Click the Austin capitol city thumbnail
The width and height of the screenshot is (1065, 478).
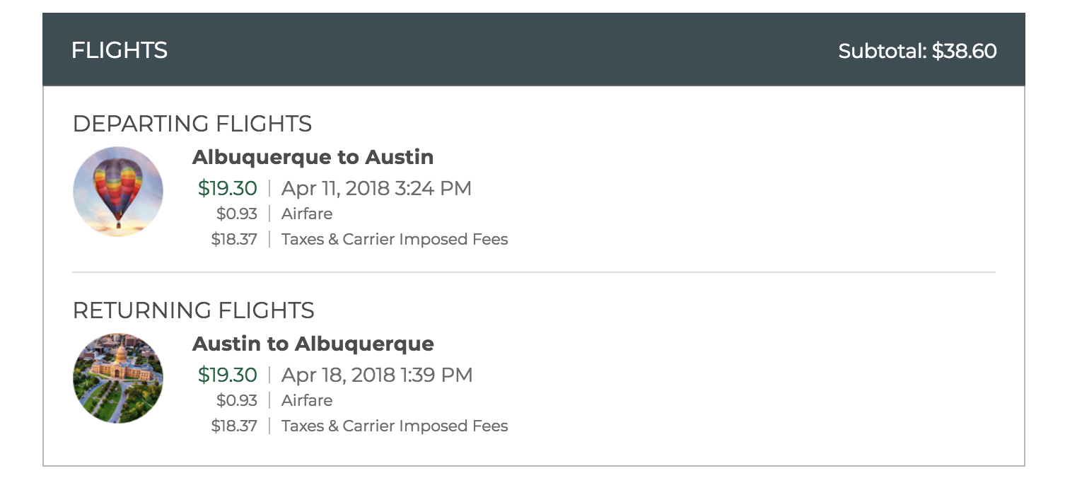(x=118, y=378)
